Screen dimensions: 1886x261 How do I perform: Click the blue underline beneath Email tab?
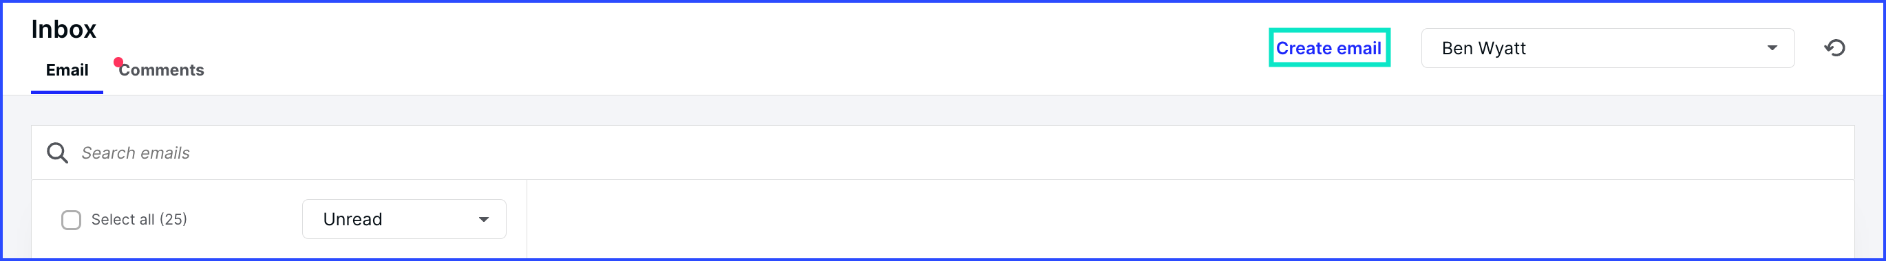coord(67,93)
